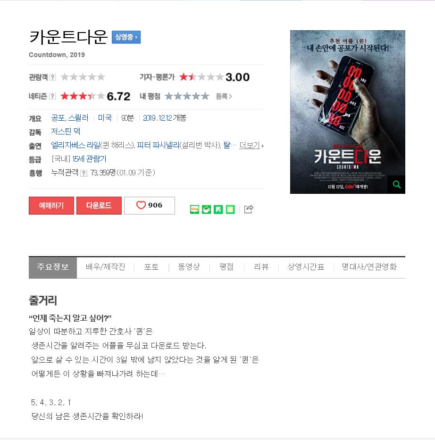Open the 카운트다운 movie poster thumbnail
435x440 pixels.
(347, 112)
